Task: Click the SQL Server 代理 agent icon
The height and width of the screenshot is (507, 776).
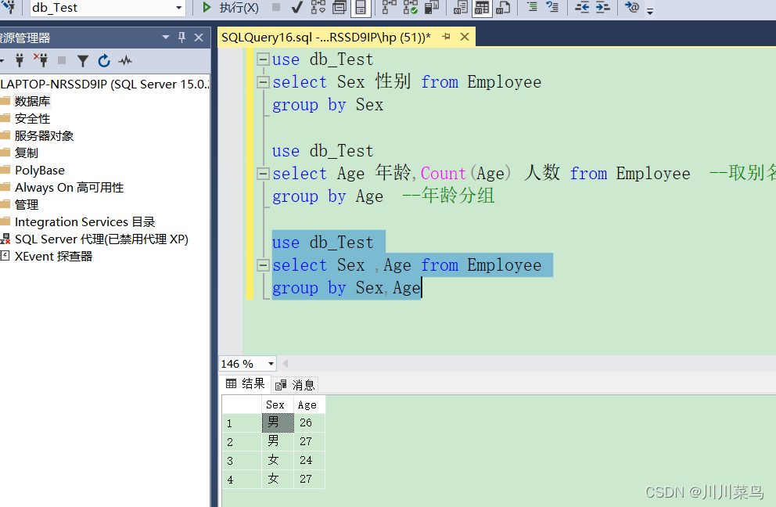Action: (x=5, y=239)
